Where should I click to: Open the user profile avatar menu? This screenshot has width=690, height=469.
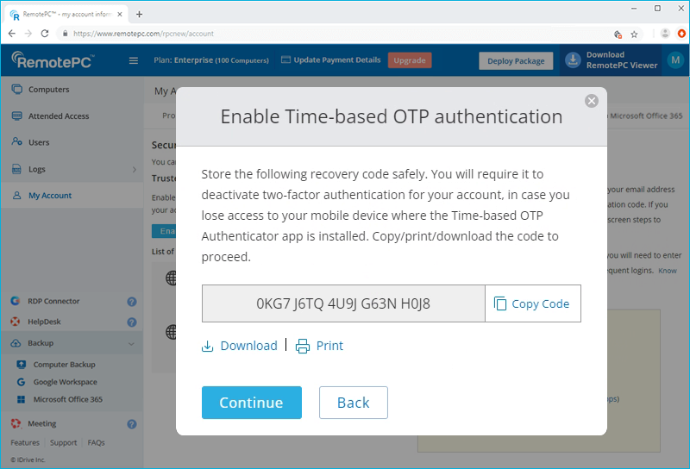pyautogui.click(x=674, y=60)
